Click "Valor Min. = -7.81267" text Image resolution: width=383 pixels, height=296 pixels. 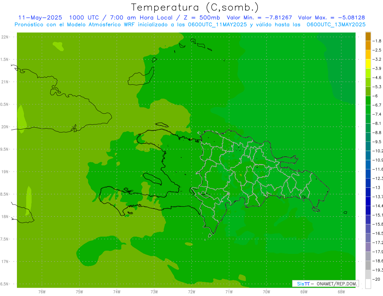pos(259,18)
